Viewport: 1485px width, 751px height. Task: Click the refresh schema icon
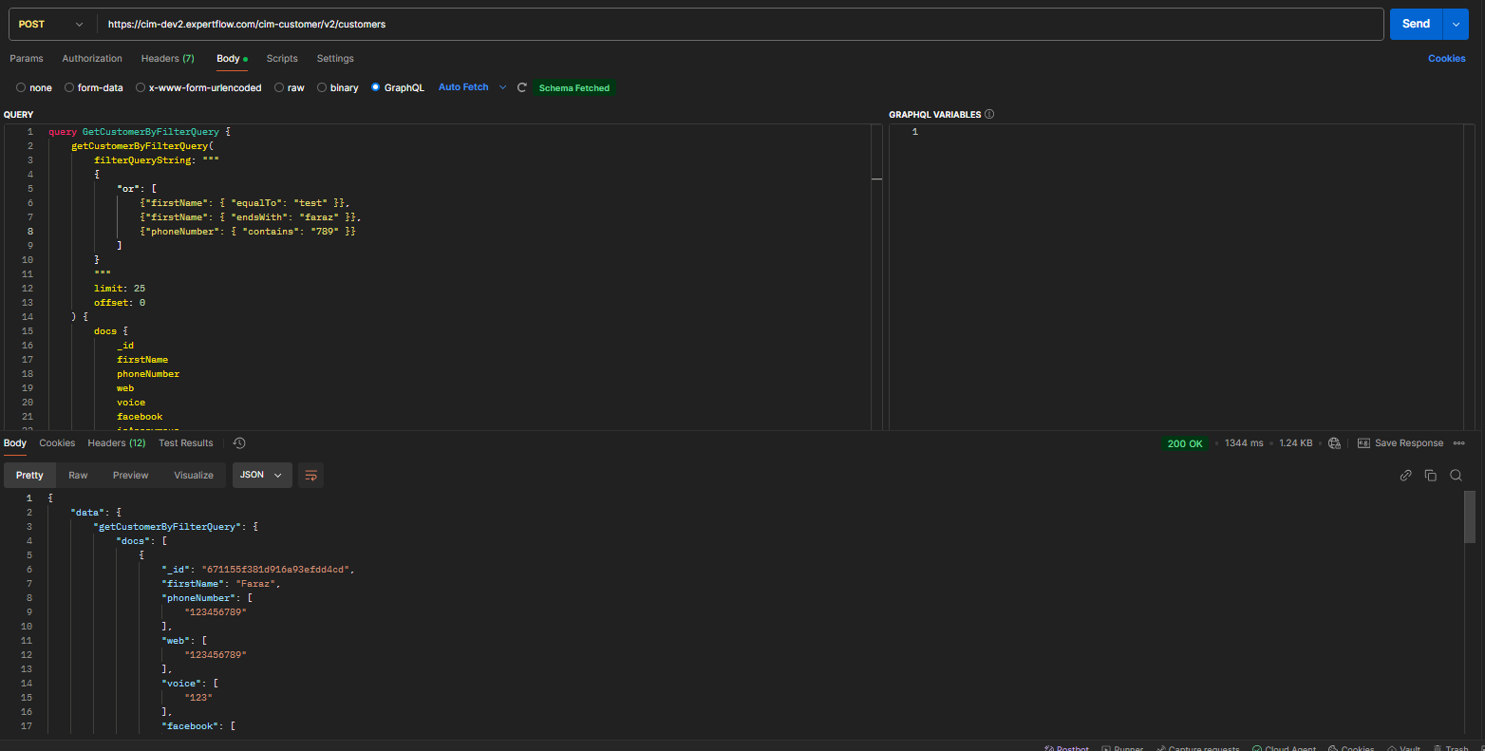tap(521, 87)
